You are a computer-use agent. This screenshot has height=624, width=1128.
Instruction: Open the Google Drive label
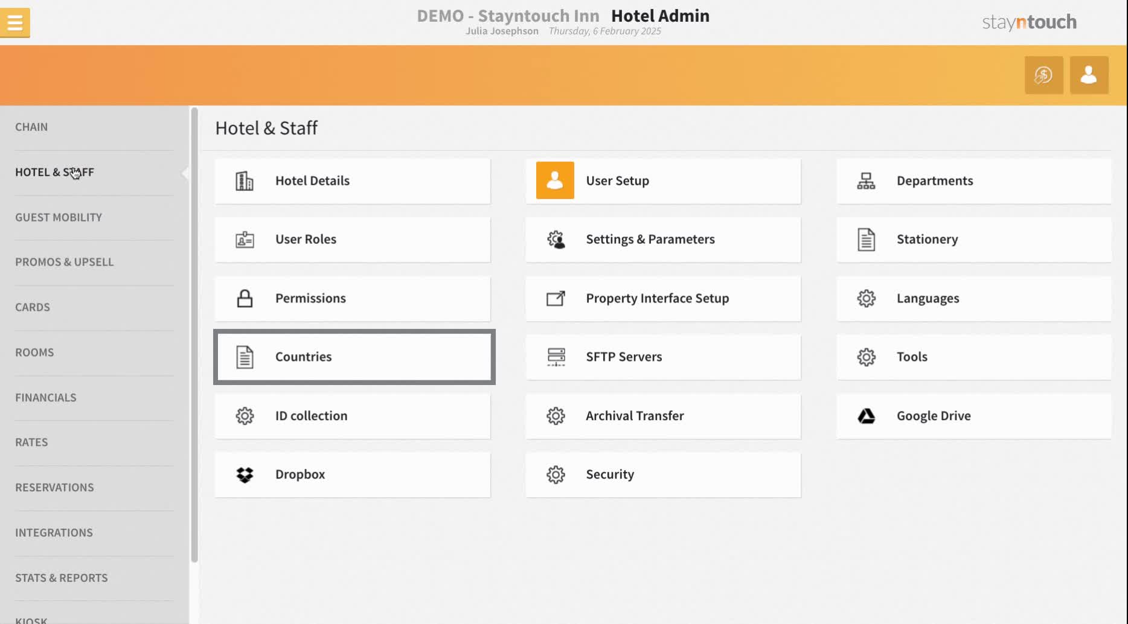[x=934, y=416]
